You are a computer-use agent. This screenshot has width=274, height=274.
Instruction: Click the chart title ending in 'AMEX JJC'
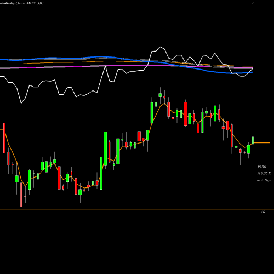tap(22, 3)
